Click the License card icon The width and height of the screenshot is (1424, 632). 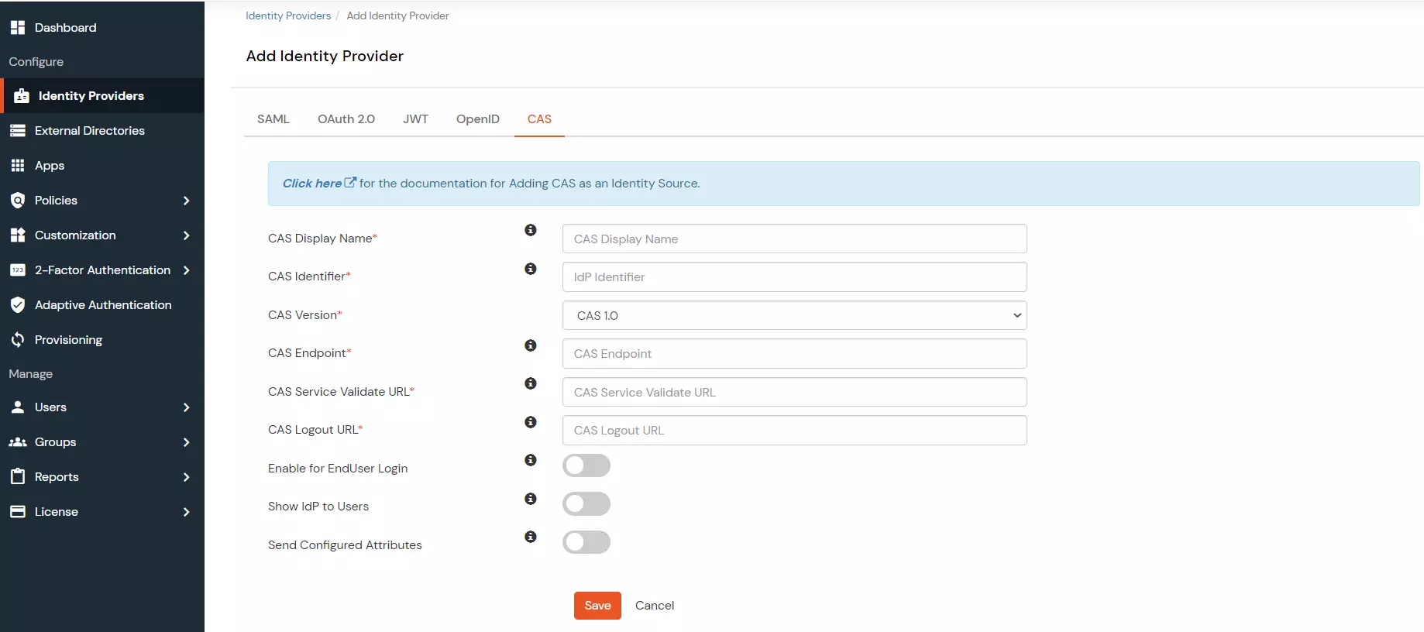pyautogui.click(x=18, y=512)
